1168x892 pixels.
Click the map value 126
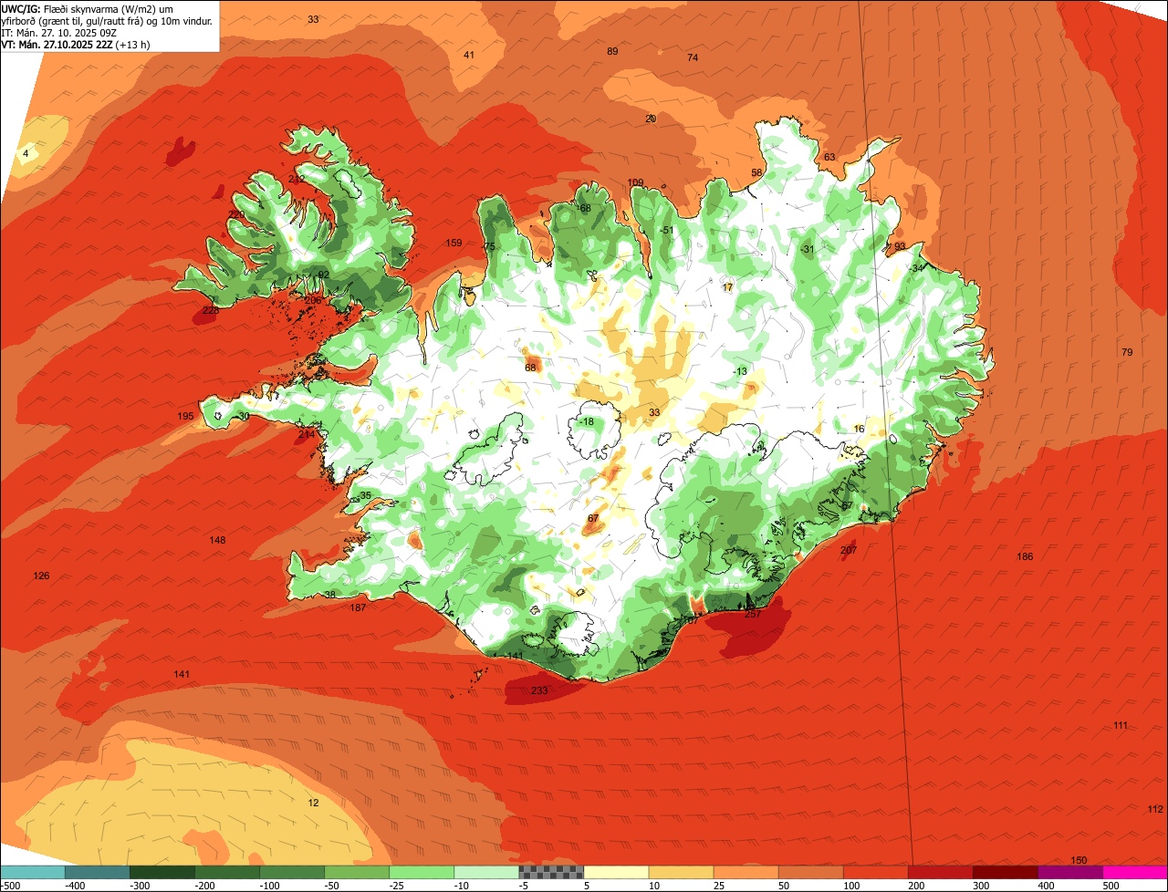41,576
